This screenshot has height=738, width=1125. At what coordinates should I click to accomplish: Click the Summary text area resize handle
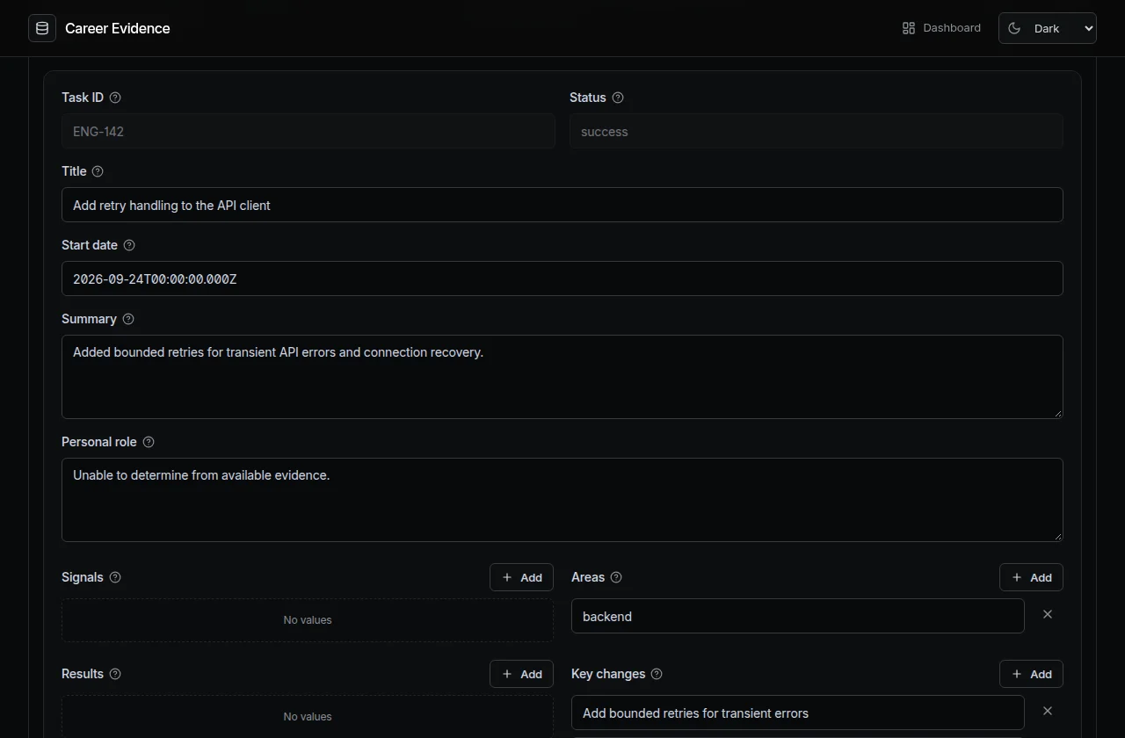point(1057,413)
